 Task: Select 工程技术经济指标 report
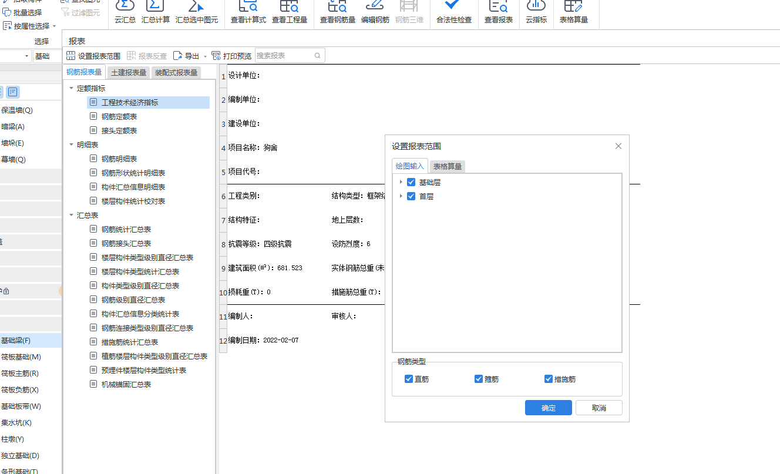149,102
